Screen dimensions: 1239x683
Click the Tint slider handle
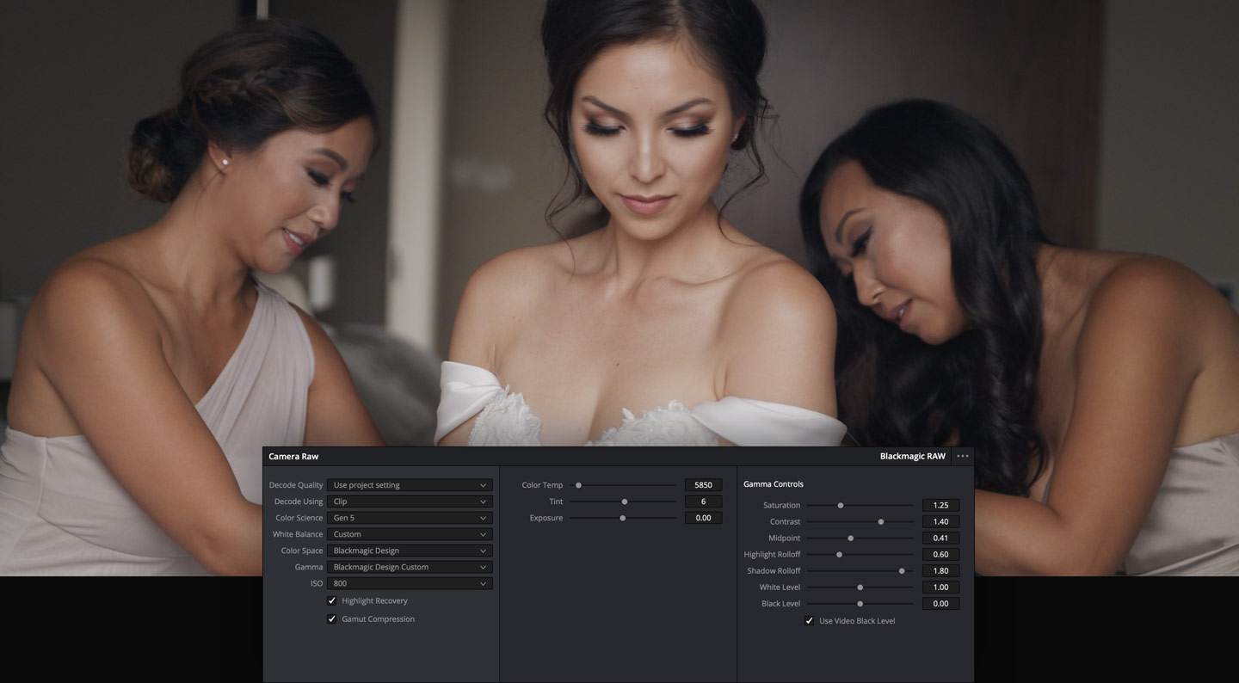point(624,501)
